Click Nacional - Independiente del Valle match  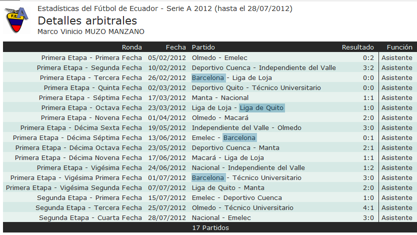(248, 168)
